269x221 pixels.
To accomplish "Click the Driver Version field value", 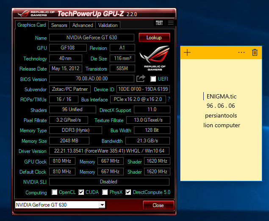I will [109, 151].
